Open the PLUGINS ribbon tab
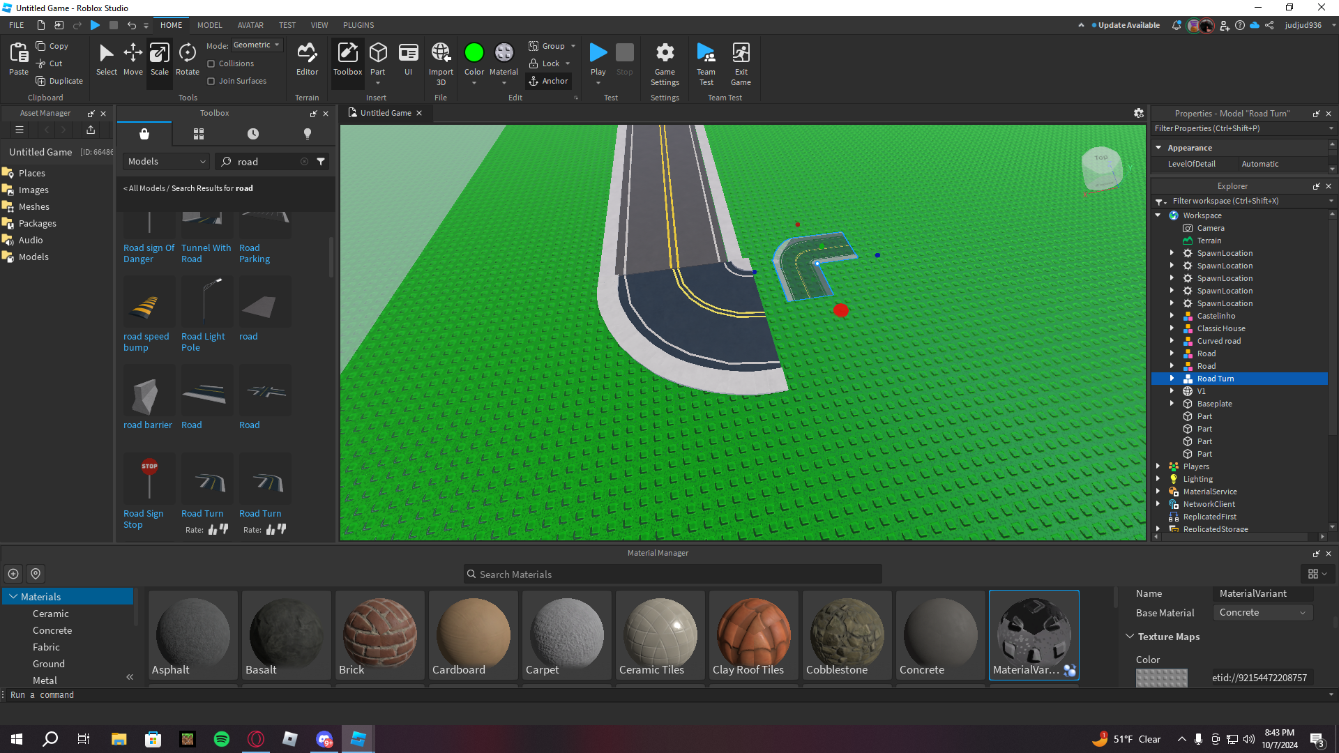Image resolution: width=1339 pixels, height=753 pixels. tap(358, 25)
